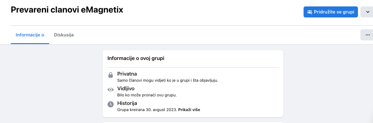Click the Vidljivo label
373x123 pixels.
pyautogui.click(x=126, y=88)
